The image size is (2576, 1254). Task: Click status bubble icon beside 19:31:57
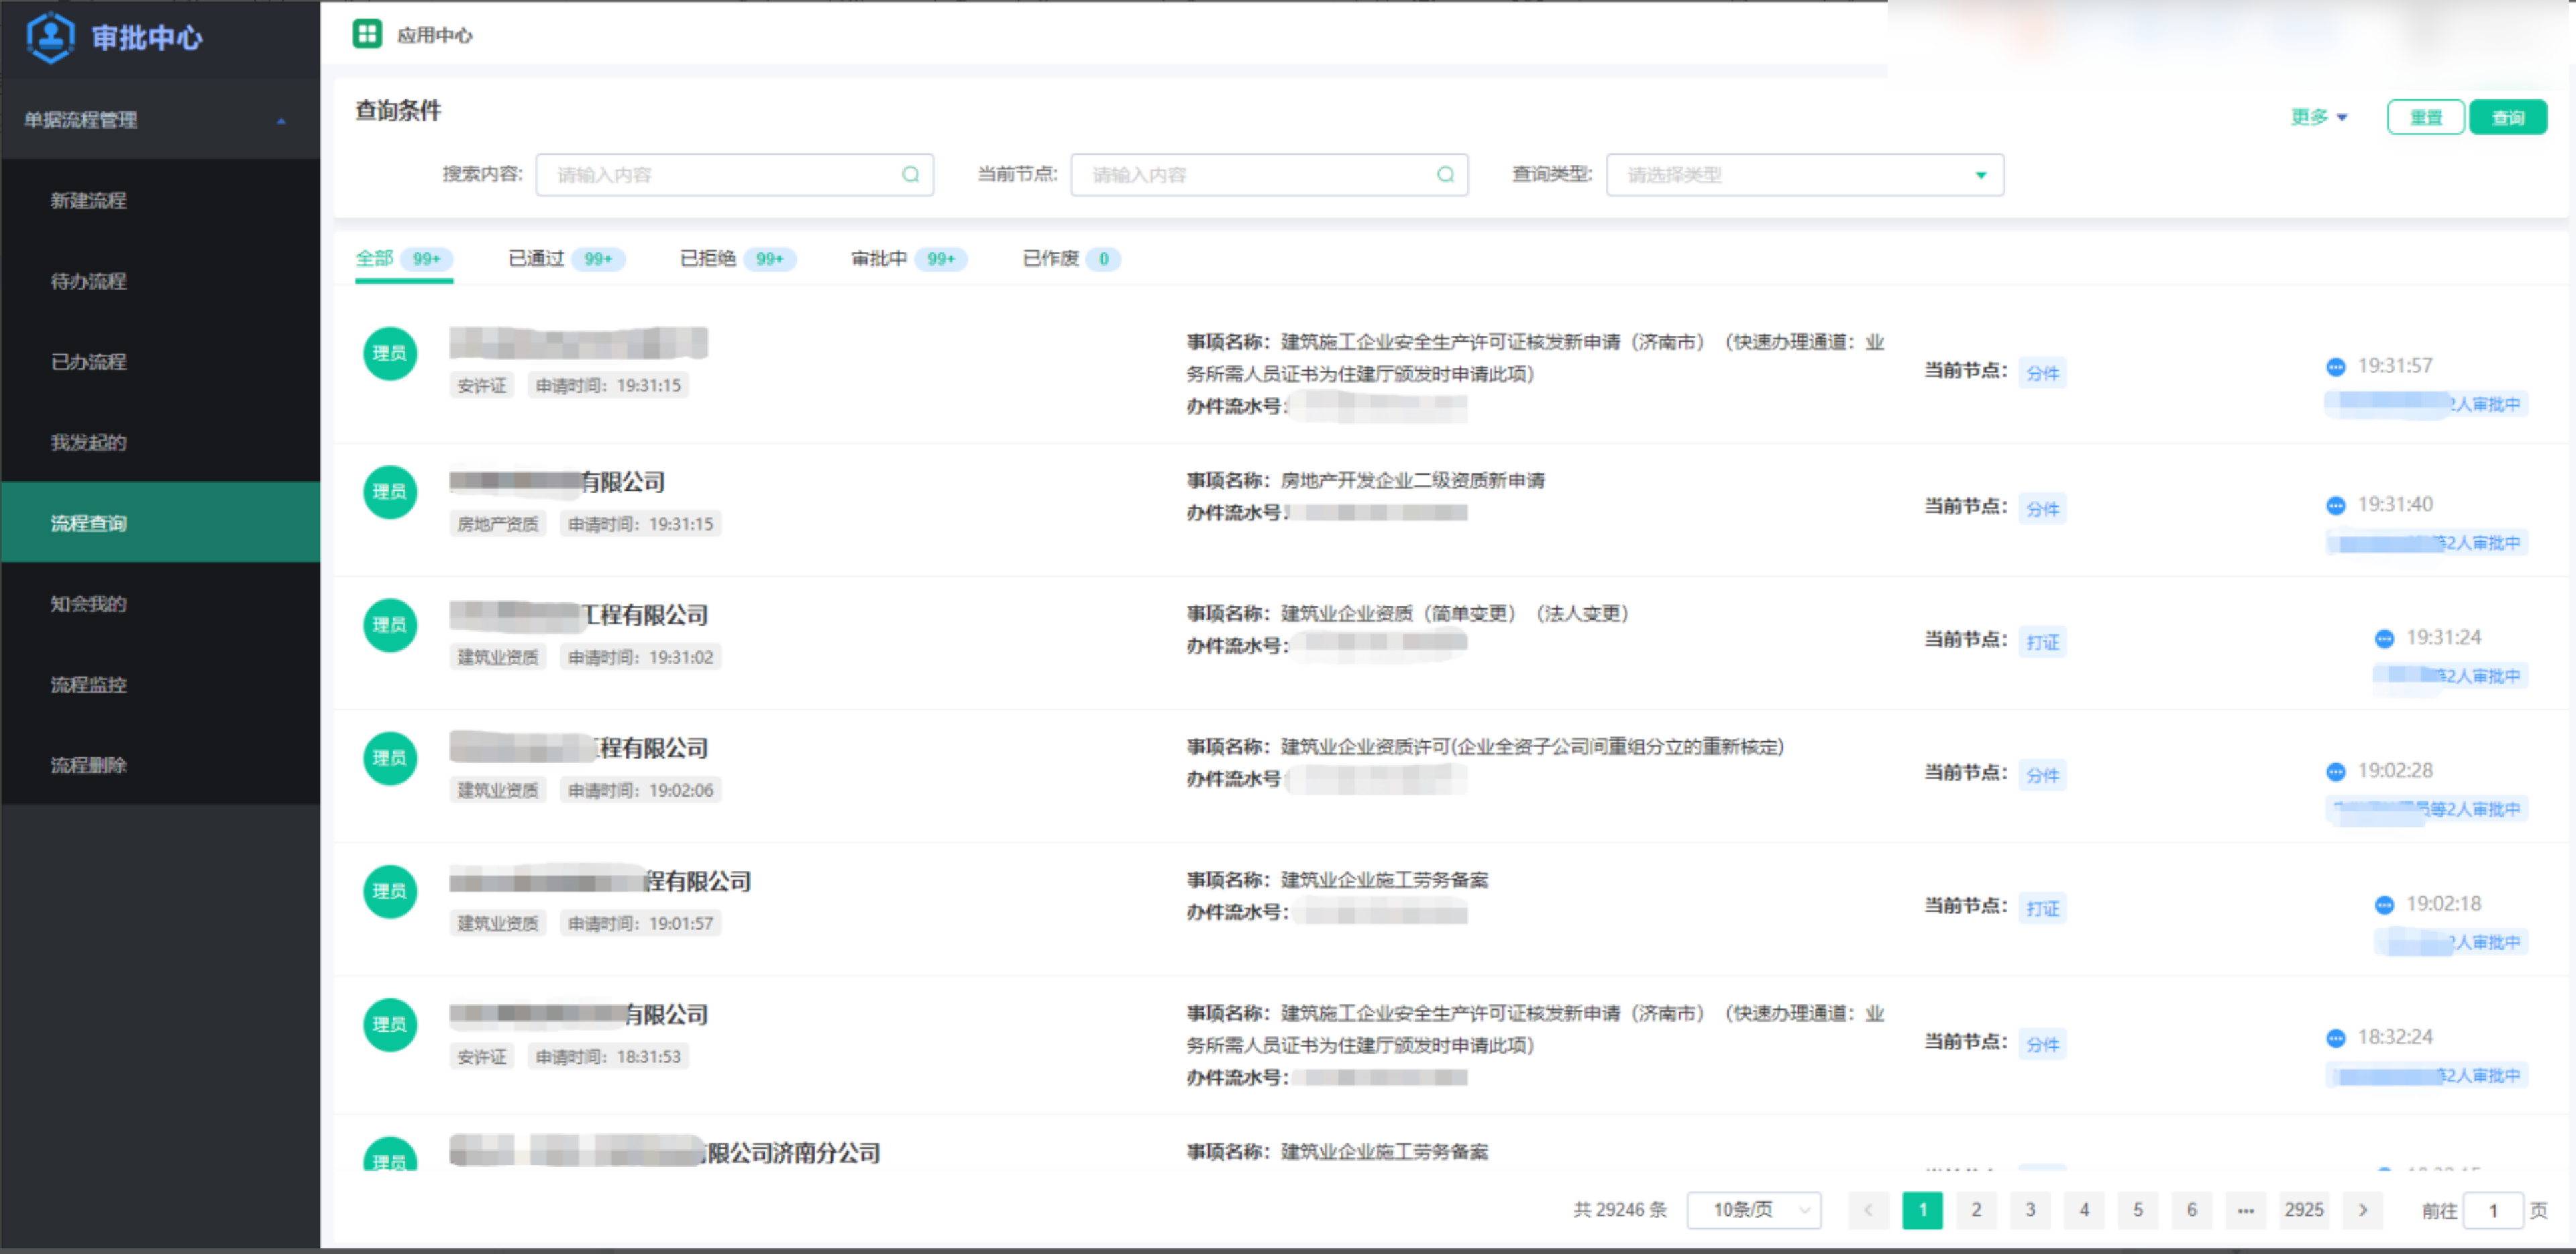(x=2335, y=367)
